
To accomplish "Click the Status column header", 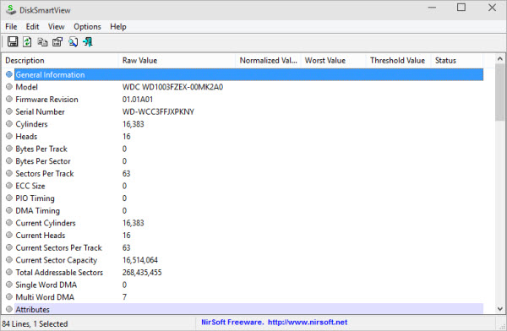I will point(457,61).
